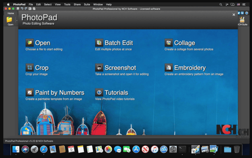Open Finder from the Dock
Viewport: 252px width, 158px height.
click(x=16, y=149)
